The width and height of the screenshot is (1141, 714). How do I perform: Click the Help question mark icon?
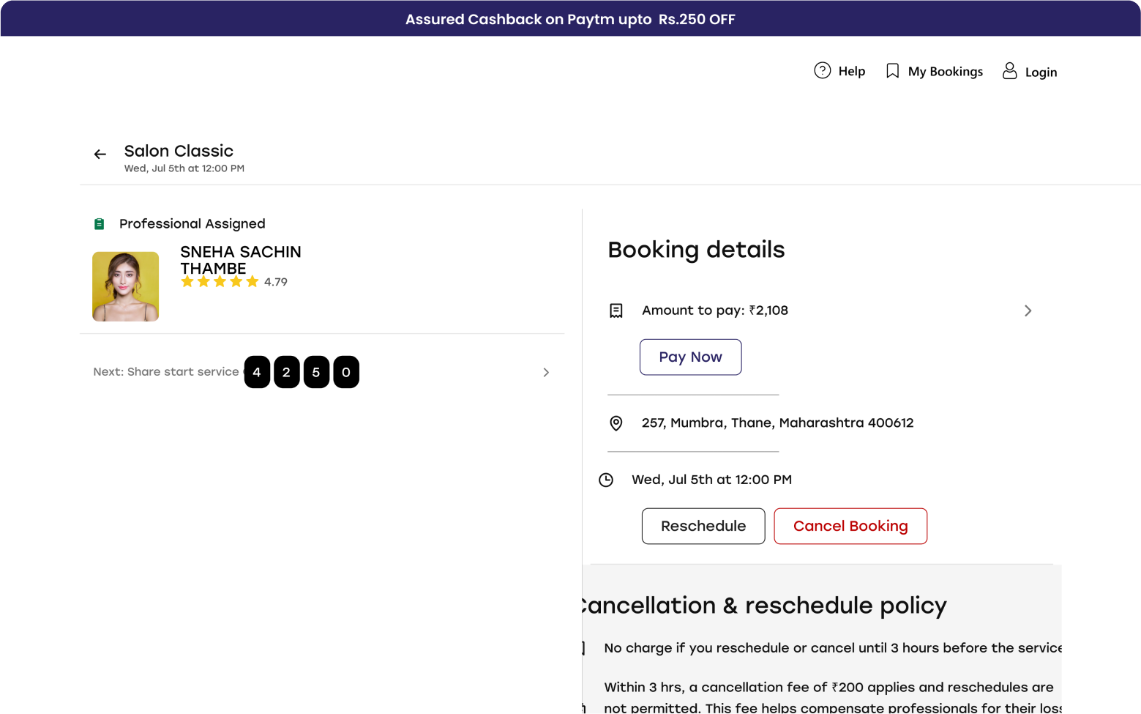tap(822, 70)
